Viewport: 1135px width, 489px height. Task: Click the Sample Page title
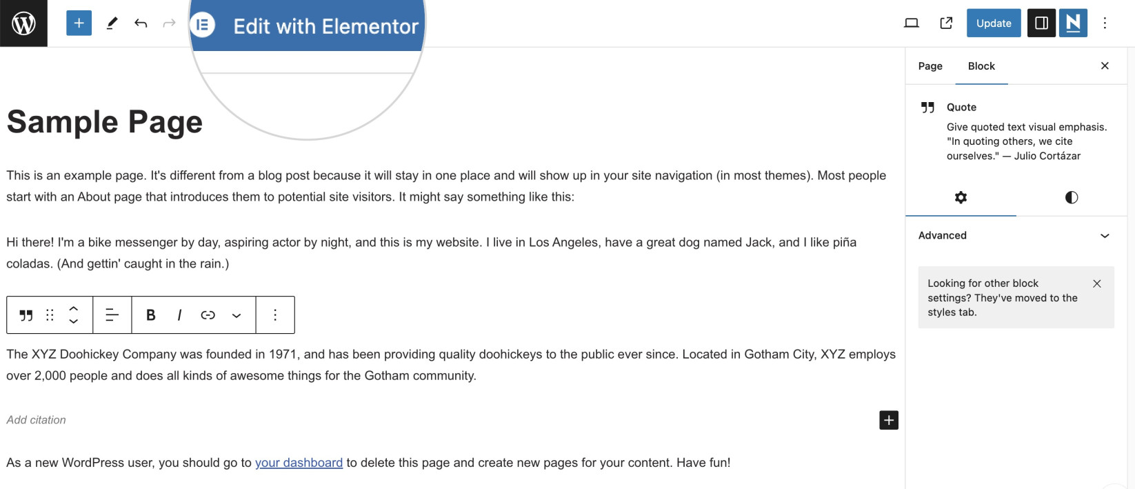[x=105, y=122]
